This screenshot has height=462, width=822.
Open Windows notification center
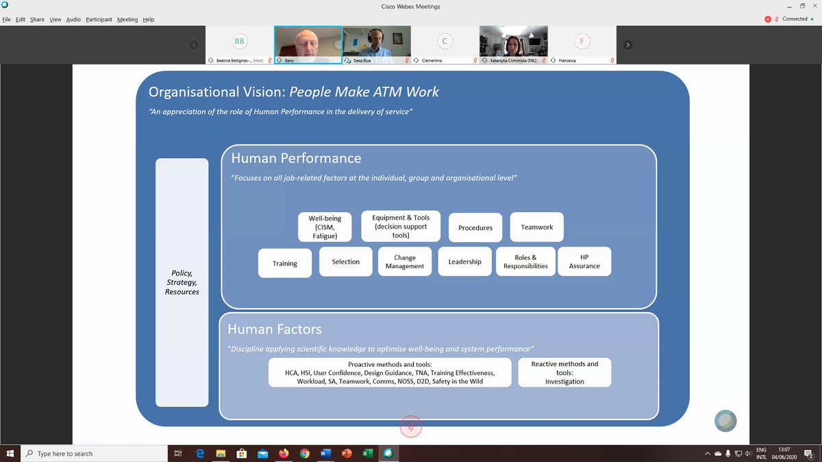point(810,453)
